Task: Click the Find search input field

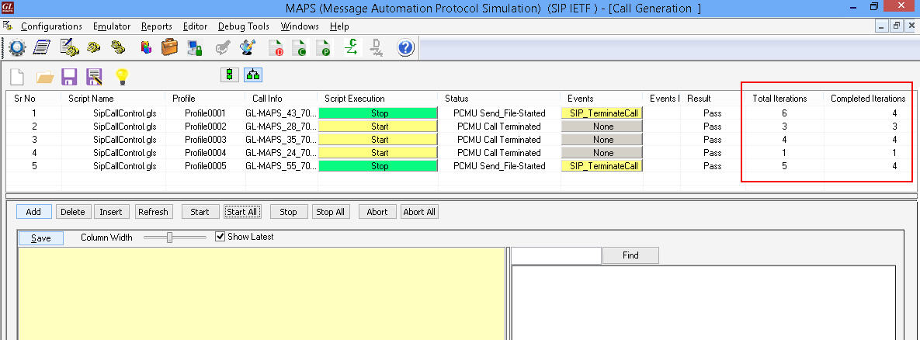Action: (x=556, y=255)
